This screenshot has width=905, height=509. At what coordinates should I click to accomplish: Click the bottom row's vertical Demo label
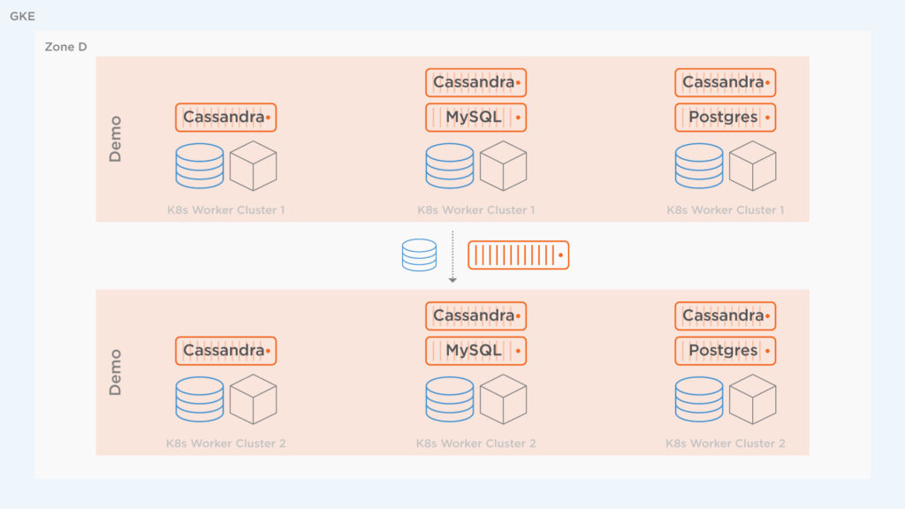(116, 372)
